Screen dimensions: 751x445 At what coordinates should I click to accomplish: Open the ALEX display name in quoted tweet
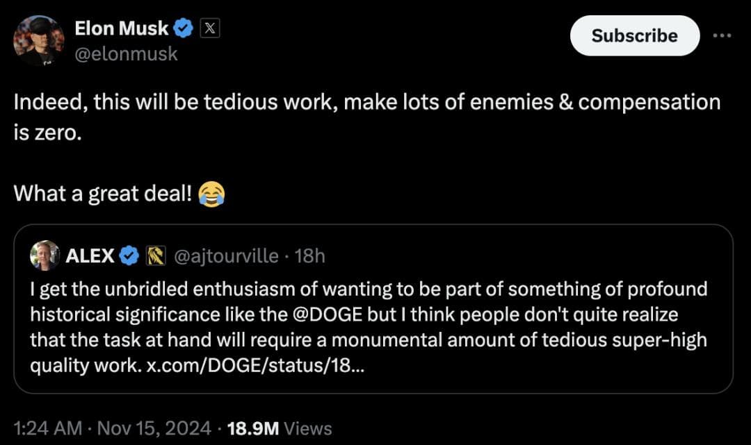(x=90, y=256)
